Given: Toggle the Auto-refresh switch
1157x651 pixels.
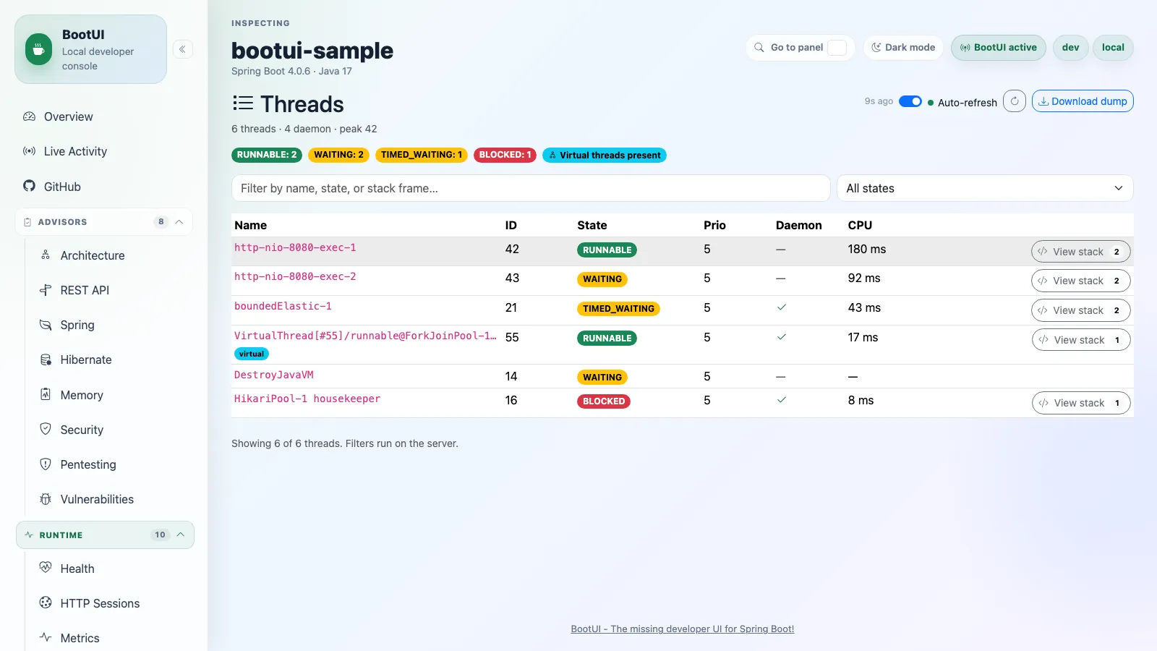Looking at the screenshot, I should point(910,101).
